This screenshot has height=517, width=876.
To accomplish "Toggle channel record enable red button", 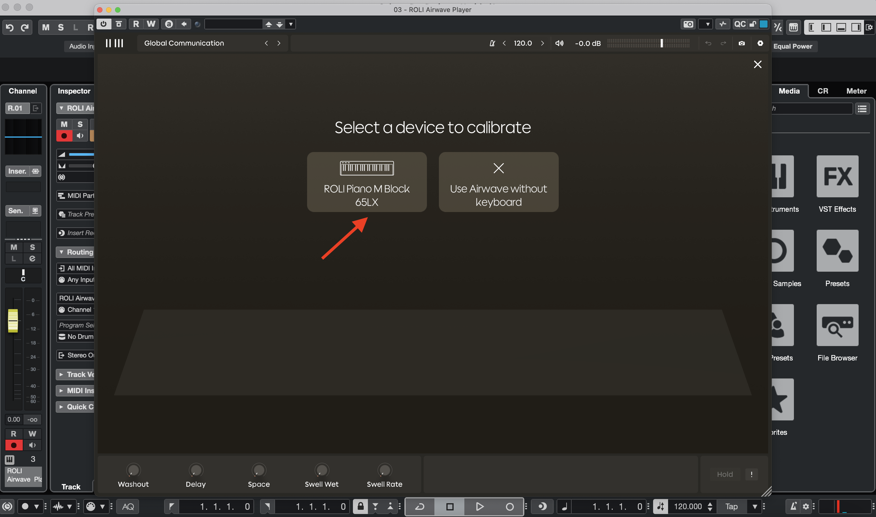I will point(14,445).
